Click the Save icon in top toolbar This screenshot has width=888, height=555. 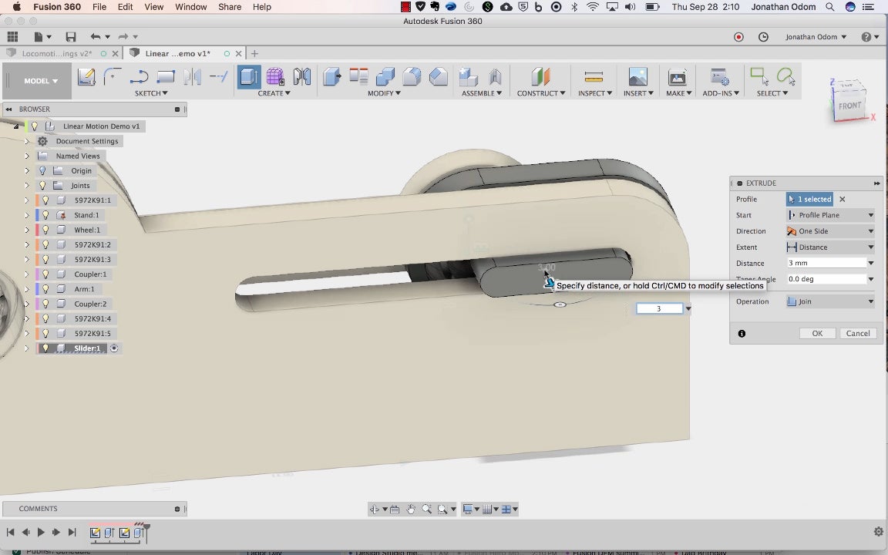71,37
